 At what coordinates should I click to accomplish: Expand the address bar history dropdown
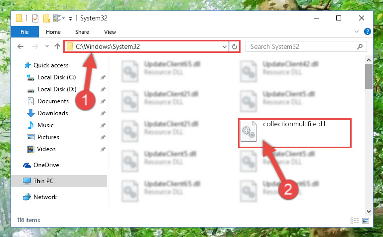[225, 46]
